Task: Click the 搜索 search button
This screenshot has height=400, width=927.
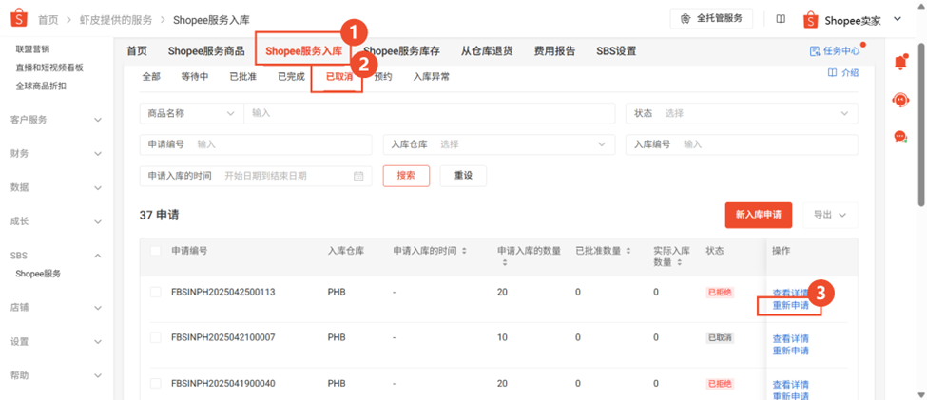Action: (x=406, y=176)
